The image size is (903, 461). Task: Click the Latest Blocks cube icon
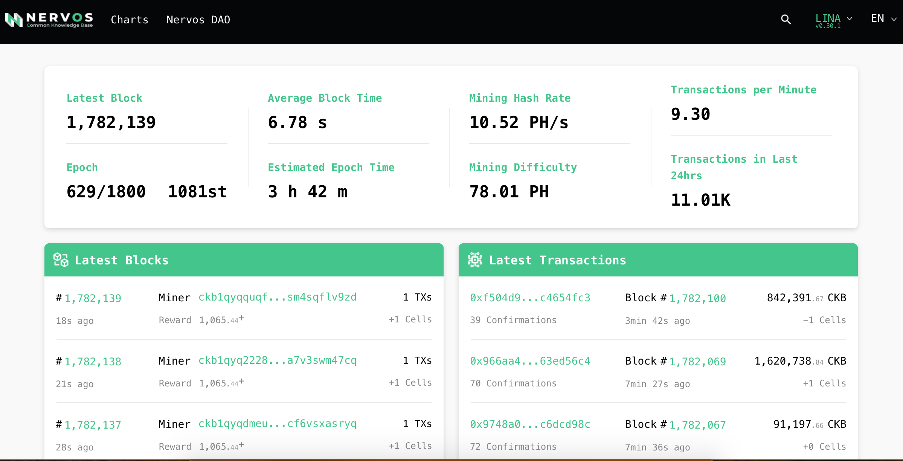point(61,260)
